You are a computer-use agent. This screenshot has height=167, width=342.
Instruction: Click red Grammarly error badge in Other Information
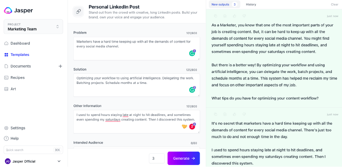[192, 126]
